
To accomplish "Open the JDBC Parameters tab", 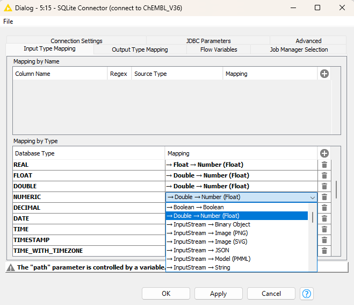I will [x=208, y=41].
